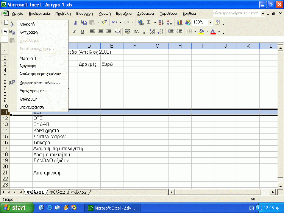Viewport: 284px width, 213px height.
Task: Click the AutoSum sigma icon
Action: tap(149, 22)
